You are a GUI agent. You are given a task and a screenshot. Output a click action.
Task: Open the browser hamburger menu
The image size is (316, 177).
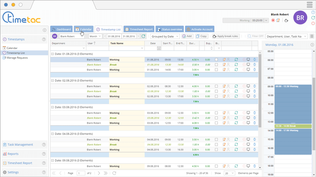[x=310, y=5]
